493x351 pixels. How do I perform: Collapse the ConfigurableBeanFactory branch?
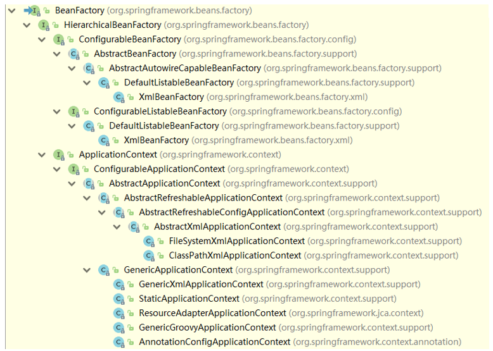pyautogui.click(x=41, y=39)
